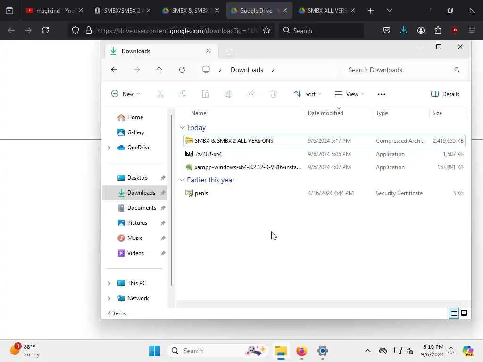Open Firefox View icon at tab bar
Viewport: 483px width, 362px height.
pos(9,10)
